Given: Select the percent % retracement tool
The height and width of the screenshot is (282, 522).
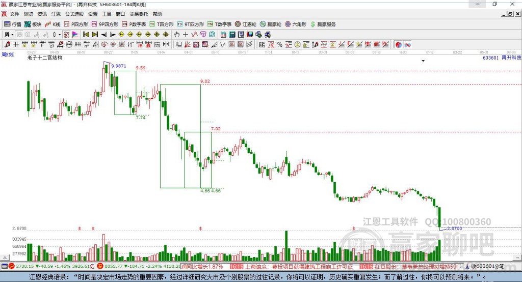Looking at the screenshot, I should point(280,45).
